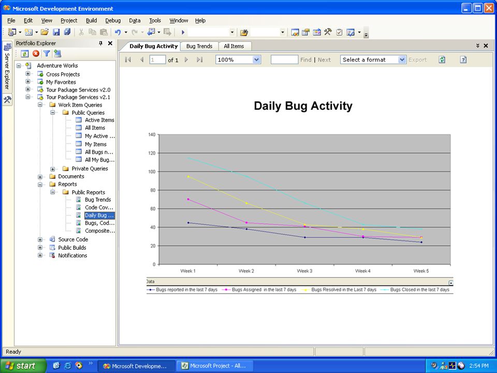
Task: Go to next report page
Action: pos(186,60)
